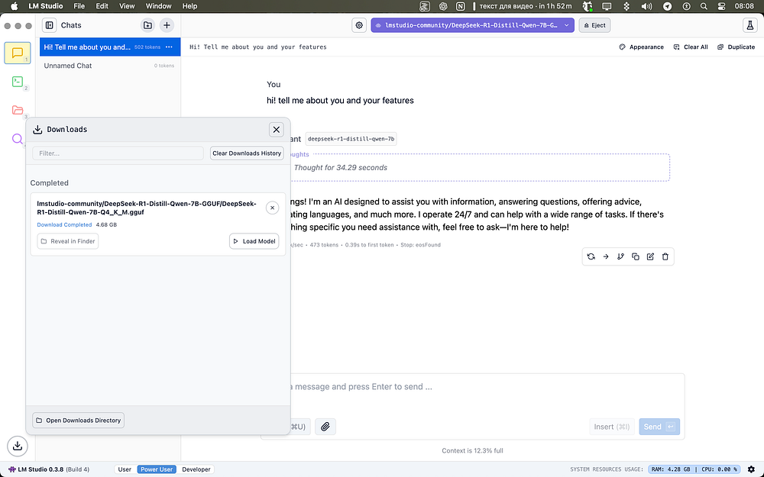Open app settings gear in status bar
The height and width of the screenshot is (477, 764).
pyautogui.click(x=751, y=469)
